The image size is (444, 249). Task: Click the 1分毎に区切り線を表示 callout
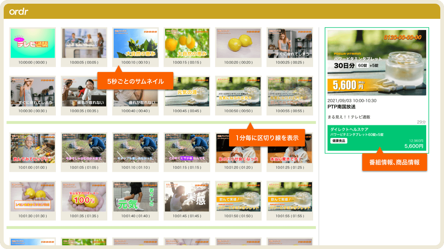267,138
